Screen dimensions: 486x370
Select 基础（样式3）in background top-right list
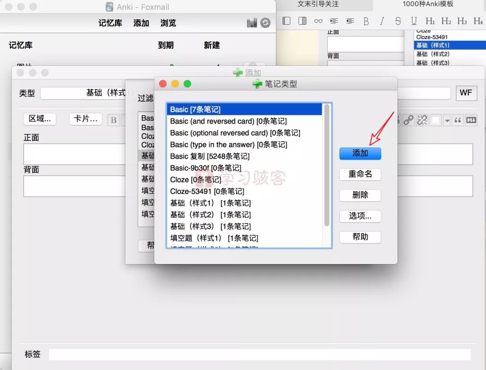click(450, 63)
